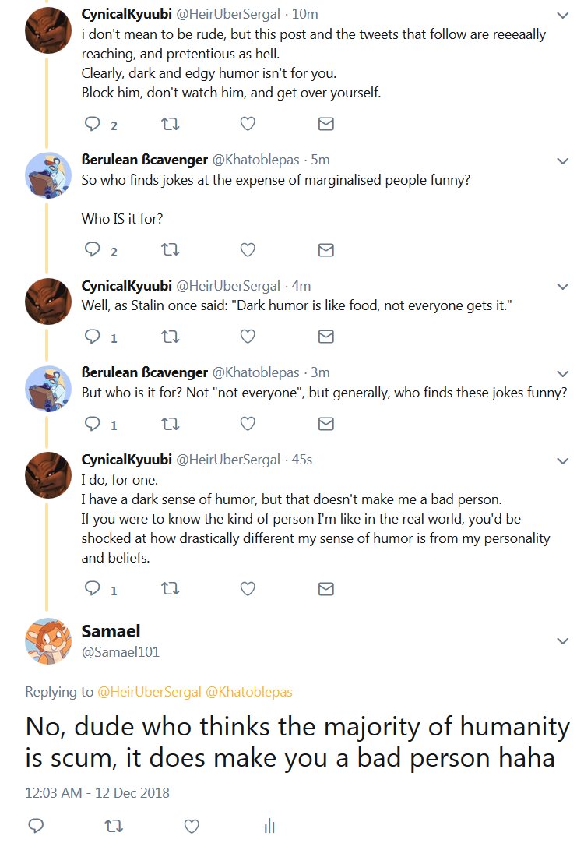Retweet Berulean Scavenger's 5m tweet

pos(171,250)
